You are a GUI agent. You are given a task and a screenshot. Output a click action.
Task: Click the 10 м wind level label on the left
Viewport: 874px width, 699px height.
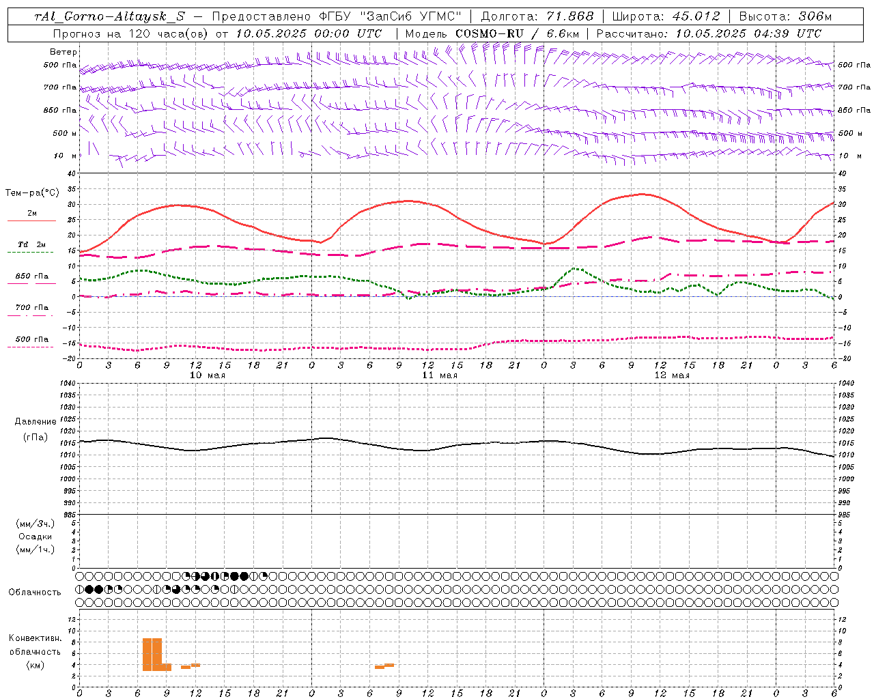point(66,156)
